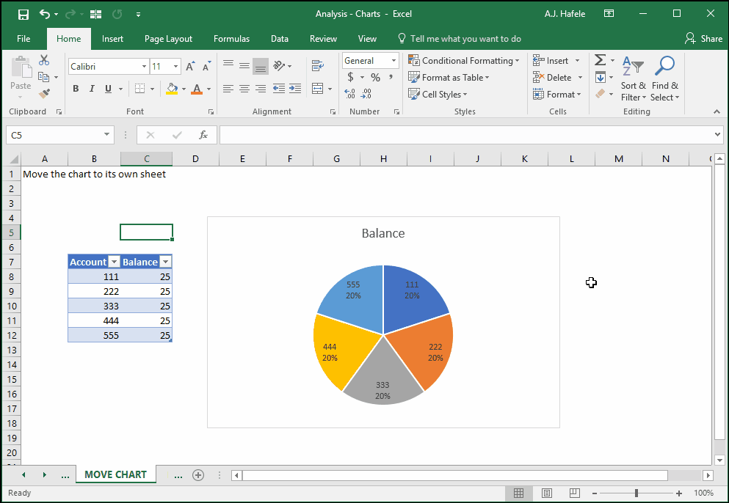The width and height of the screenshot is (729, 503).
Task: Align text right
Action: click(x=261, y=88)
